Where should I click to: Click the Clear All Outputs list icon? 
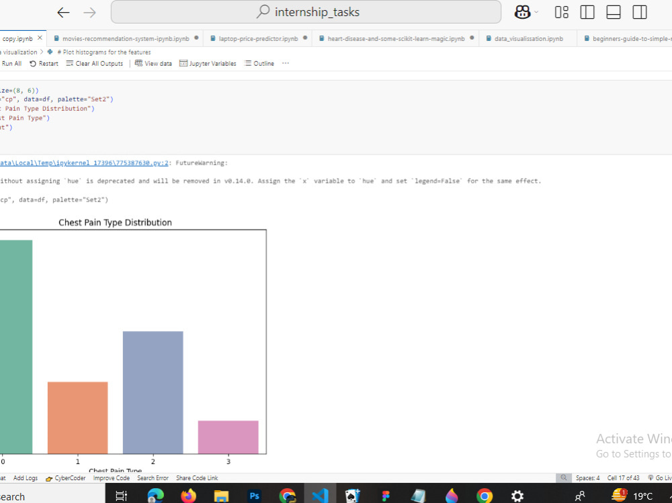[x=70, y=63]
